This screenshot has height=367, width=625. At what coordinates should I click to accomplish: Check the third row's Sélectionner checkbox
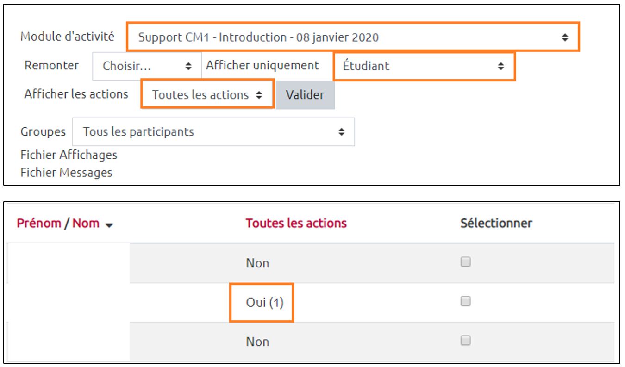click(x=465, y=341)
